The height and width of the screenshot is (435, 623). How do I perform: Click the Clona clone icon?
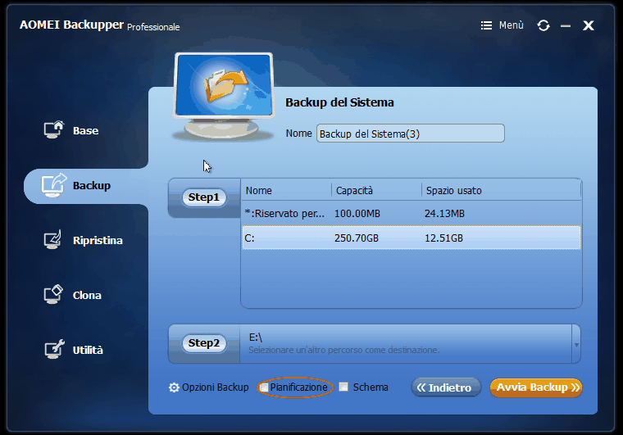coord(53,294)
